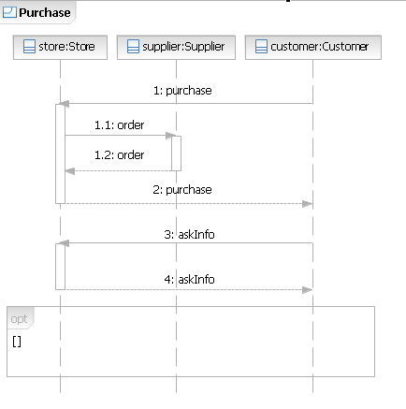Select the store activation bar for askInfo
Image resolution: width=406 pixels, height=409 pixels.
click(60, 267)
